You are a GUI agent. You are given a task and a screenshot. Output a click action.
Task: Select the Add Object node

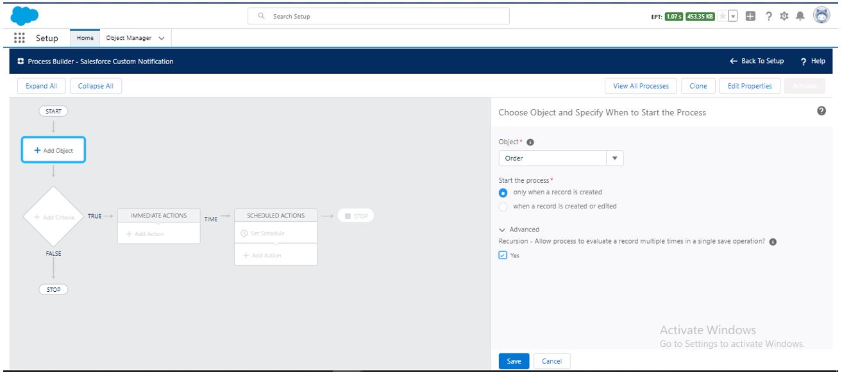pyautogui.click(x=53, y=150)
